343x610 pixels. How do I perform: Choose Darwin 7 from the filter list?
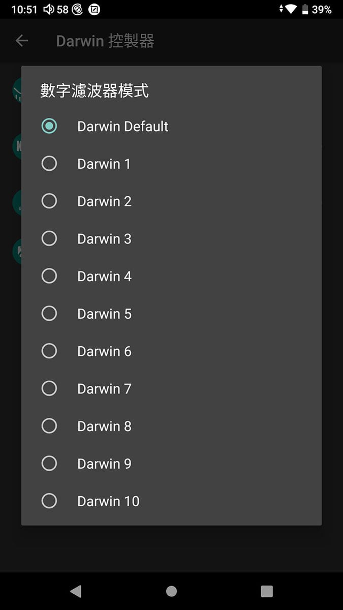point(171,388)
